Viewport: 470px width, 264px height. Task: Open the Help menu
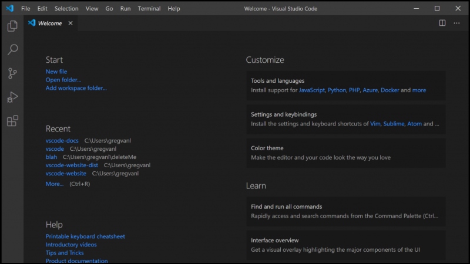(173, 8)
